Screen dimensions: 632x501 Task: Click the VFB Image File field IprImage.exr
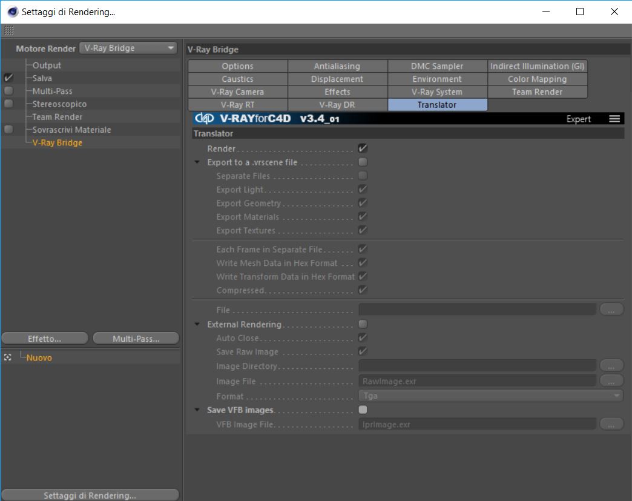[x=477, y=424]
